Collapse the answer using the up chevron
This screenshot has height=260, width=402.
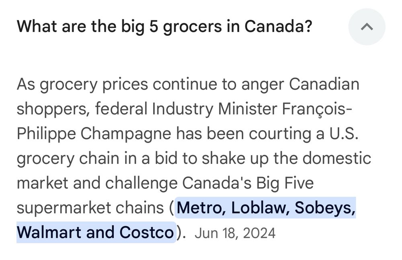[x=367, y=27]
